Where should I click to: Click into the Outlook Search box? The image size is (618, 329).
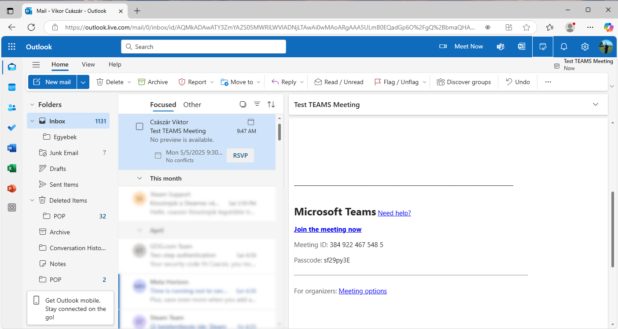click(203, 47)
